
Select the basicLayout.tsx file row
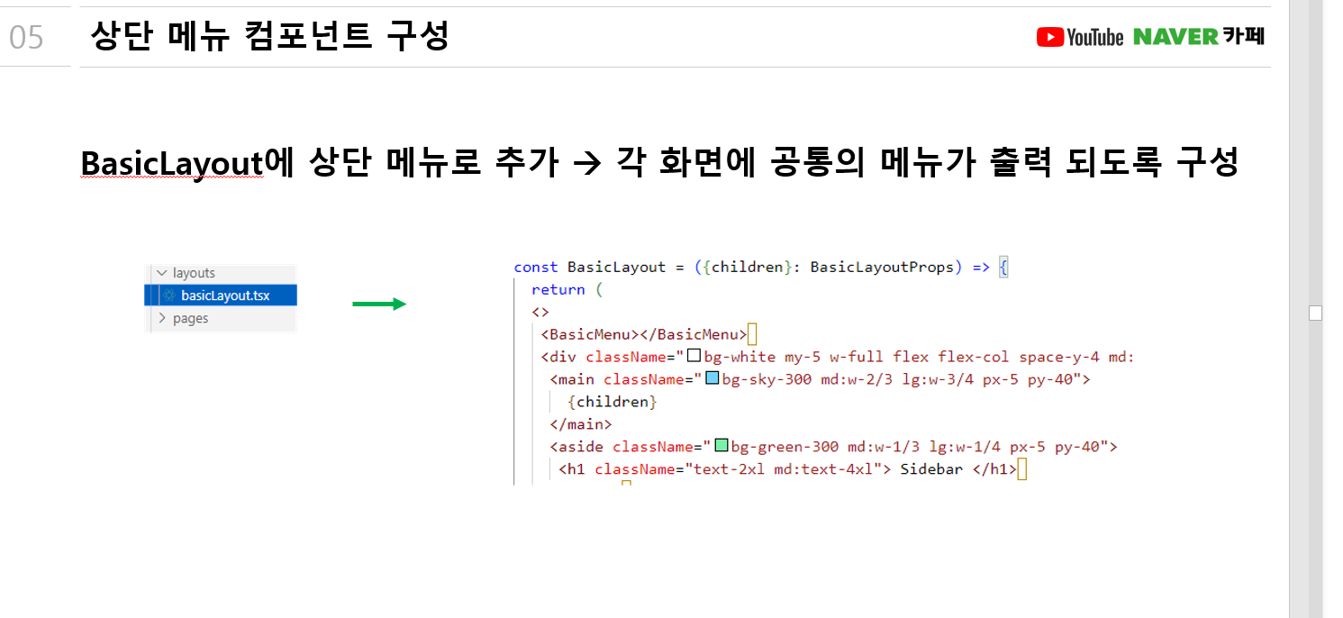pyautogui.click(x=221, y=295)
